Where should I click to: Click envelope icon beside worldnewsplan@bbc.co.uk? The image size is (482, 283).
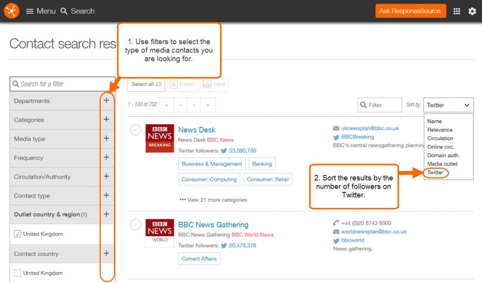[x=336, y=232]
